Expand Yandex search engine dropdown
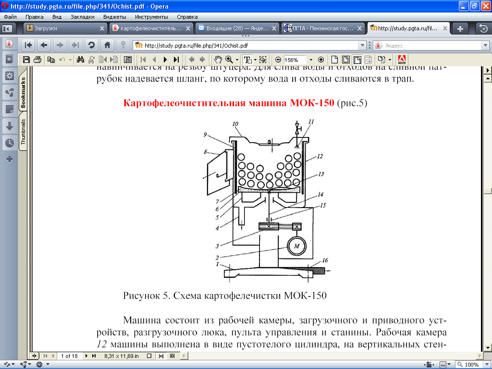Image resolution: width=492 pixels, height=369 pixels. click(485, 46)
